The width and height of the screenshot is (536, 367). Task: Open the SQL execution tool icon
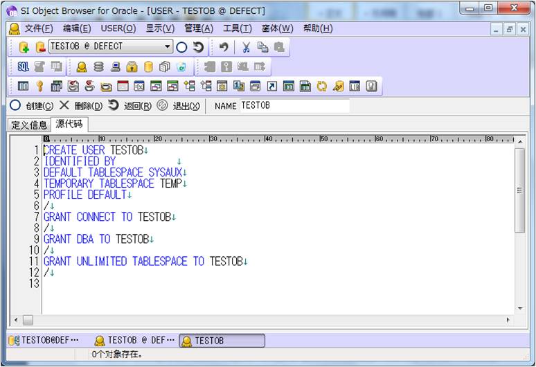pyautogui.click(x=23, y=66)
